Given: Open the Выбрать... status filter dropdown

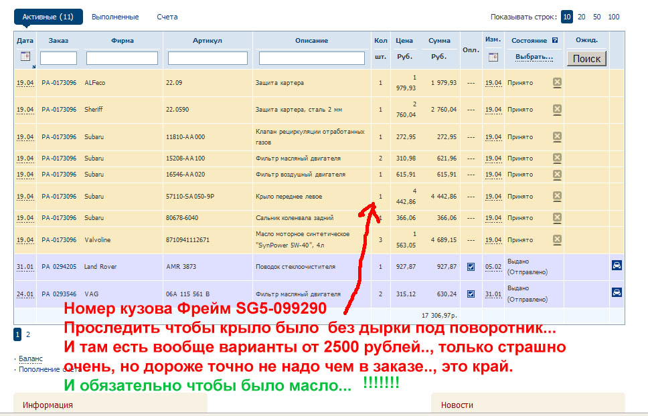Looking at the screenshot, I should (534, 58).
